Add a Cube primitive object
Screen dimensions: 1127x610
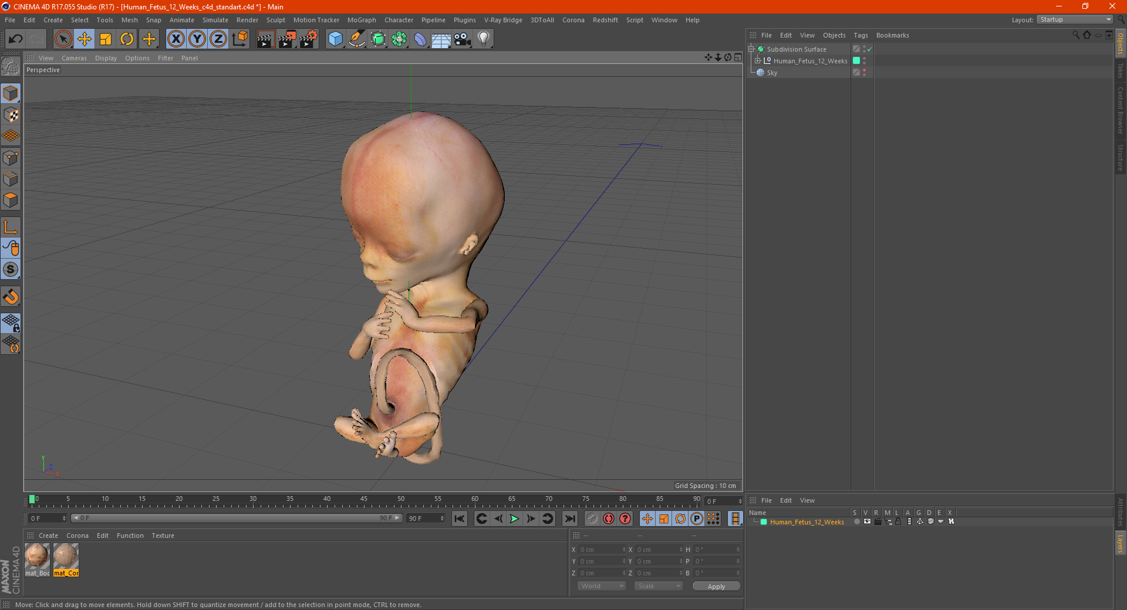point(335,39)
